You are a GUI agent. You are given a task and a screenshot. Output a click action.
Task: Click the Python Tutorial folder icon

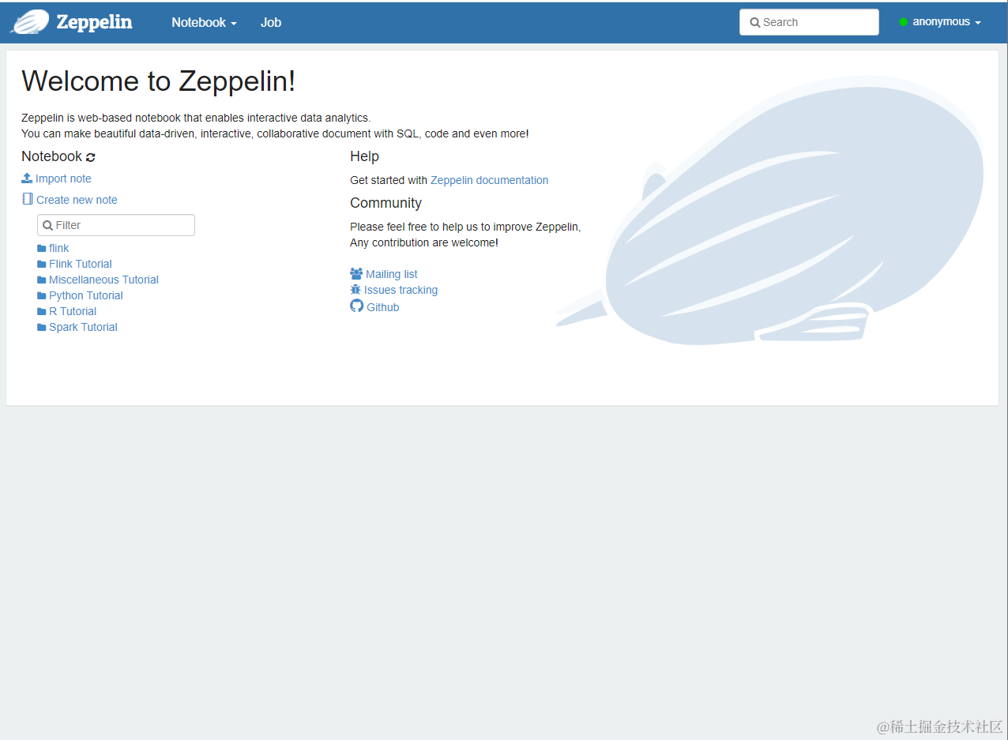[x=42, y=295]
